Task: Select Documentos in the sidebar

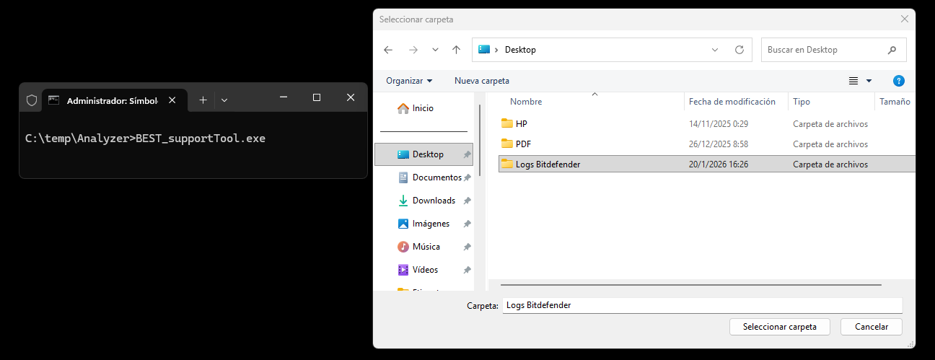Action: click(436, 177)
